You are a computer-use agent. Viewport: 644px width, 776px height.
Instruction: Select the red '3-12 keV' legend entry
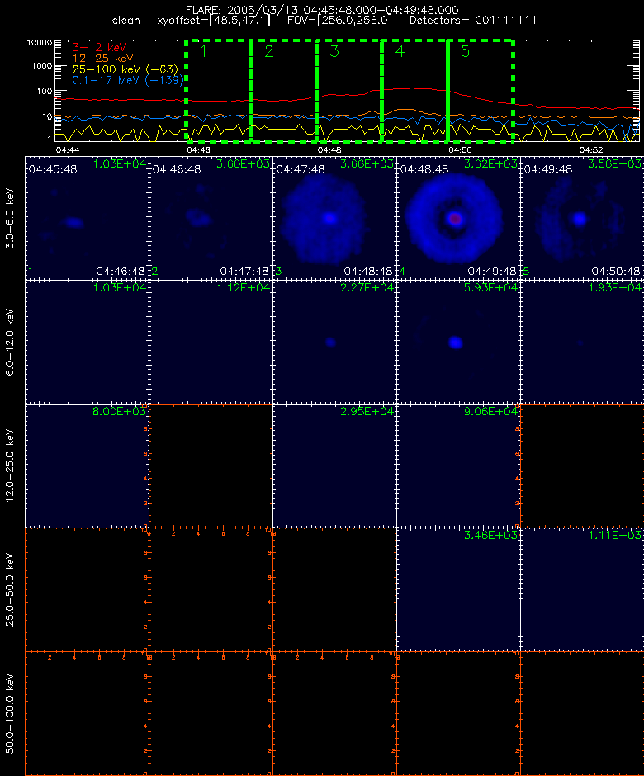(100, 48)
